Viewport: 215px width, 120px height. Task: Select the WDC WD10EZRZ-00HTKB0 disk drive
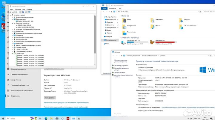(x=26, y=27)
